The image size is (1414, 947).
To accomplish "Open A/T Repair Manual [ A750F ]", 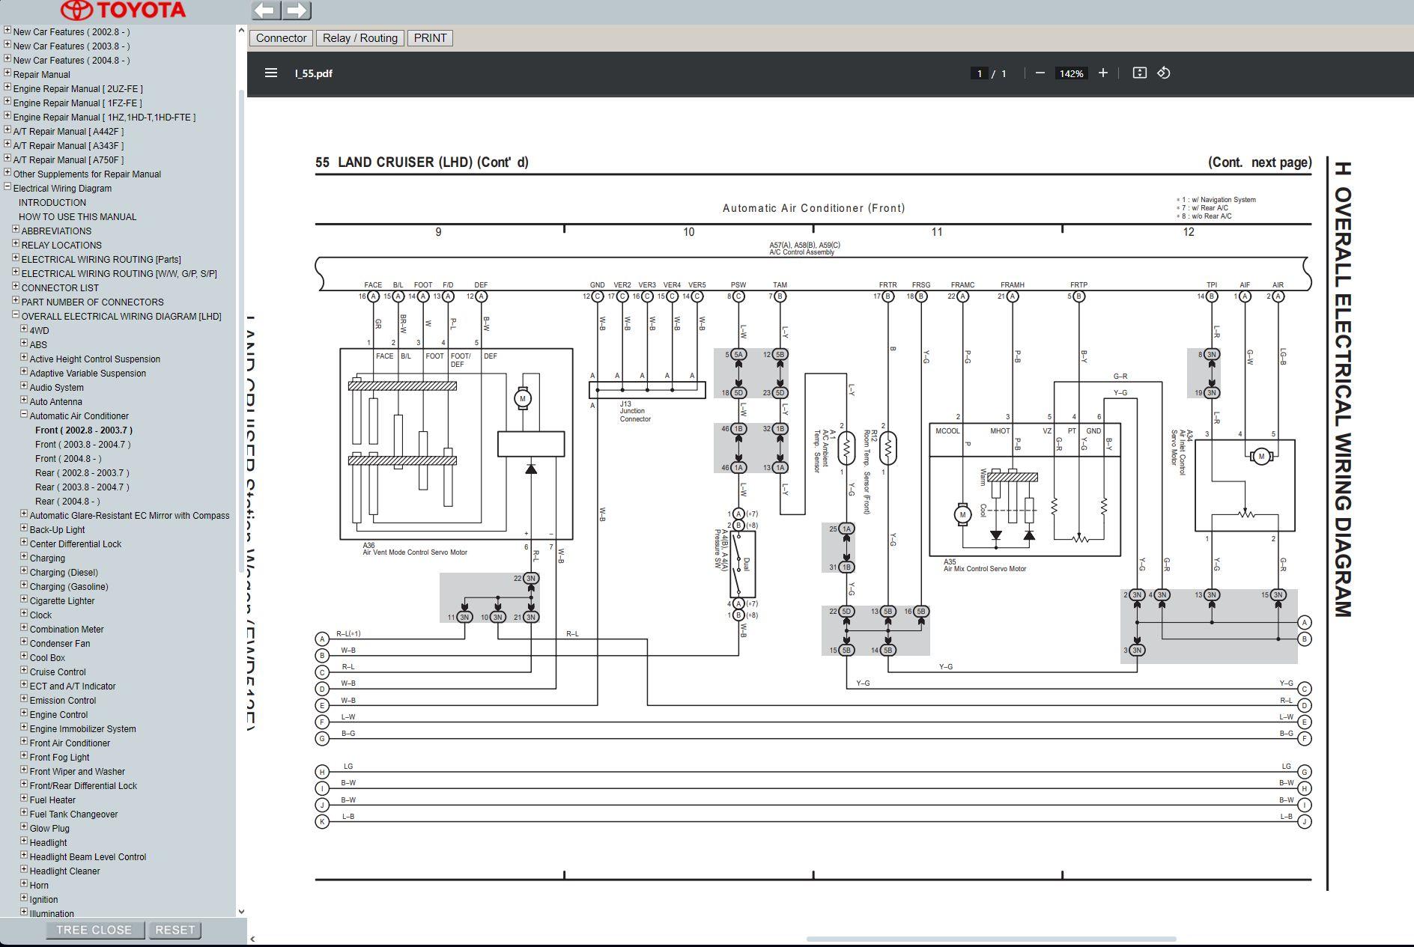I will pos(68,160).
